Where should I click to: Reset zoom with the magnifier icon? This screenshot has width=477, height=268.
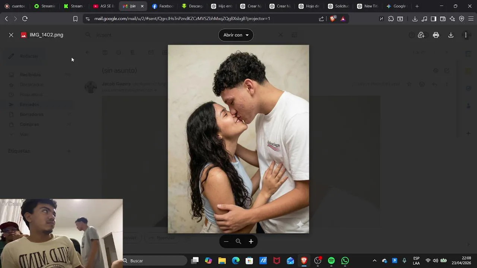coord(238,242)
